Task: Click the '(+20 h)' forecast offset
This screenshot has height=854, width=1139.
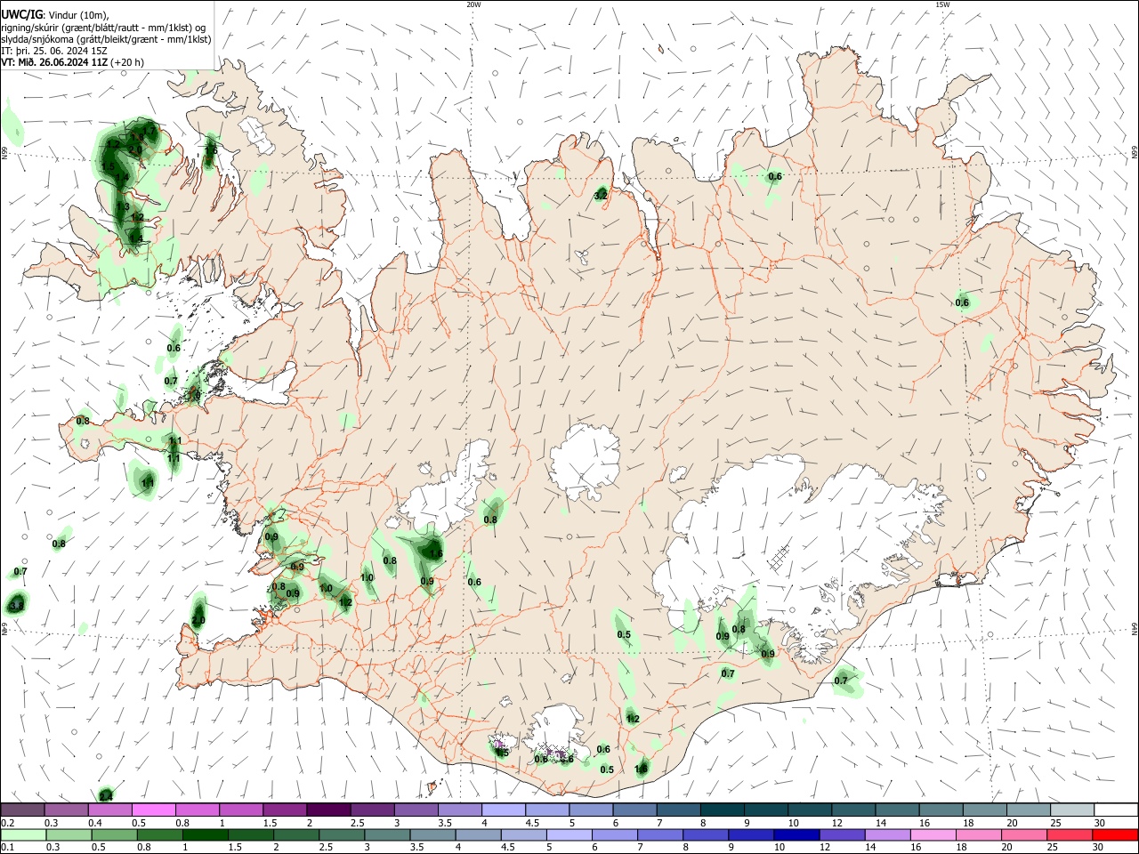Action: (x=128, y=62)
